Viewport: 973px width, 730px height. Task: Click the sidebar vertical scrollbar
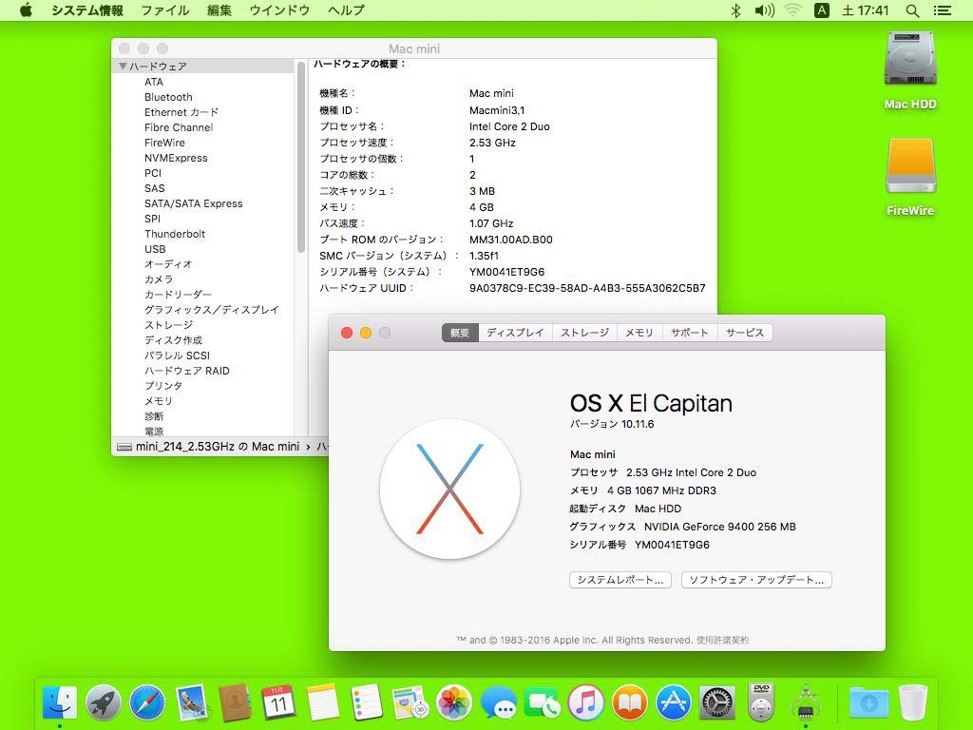click(x=301, y=157)
